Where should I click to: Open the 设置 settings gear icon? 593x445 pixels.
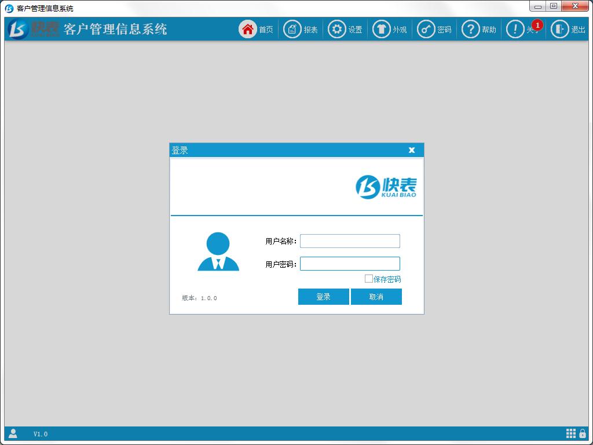336,29
